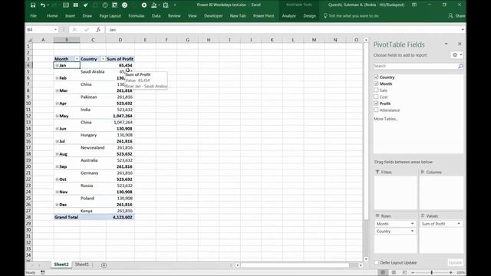This screenshot has height=276, width=491.
Task: Adjust the zoom slider handle
Action: click(431, 273)
